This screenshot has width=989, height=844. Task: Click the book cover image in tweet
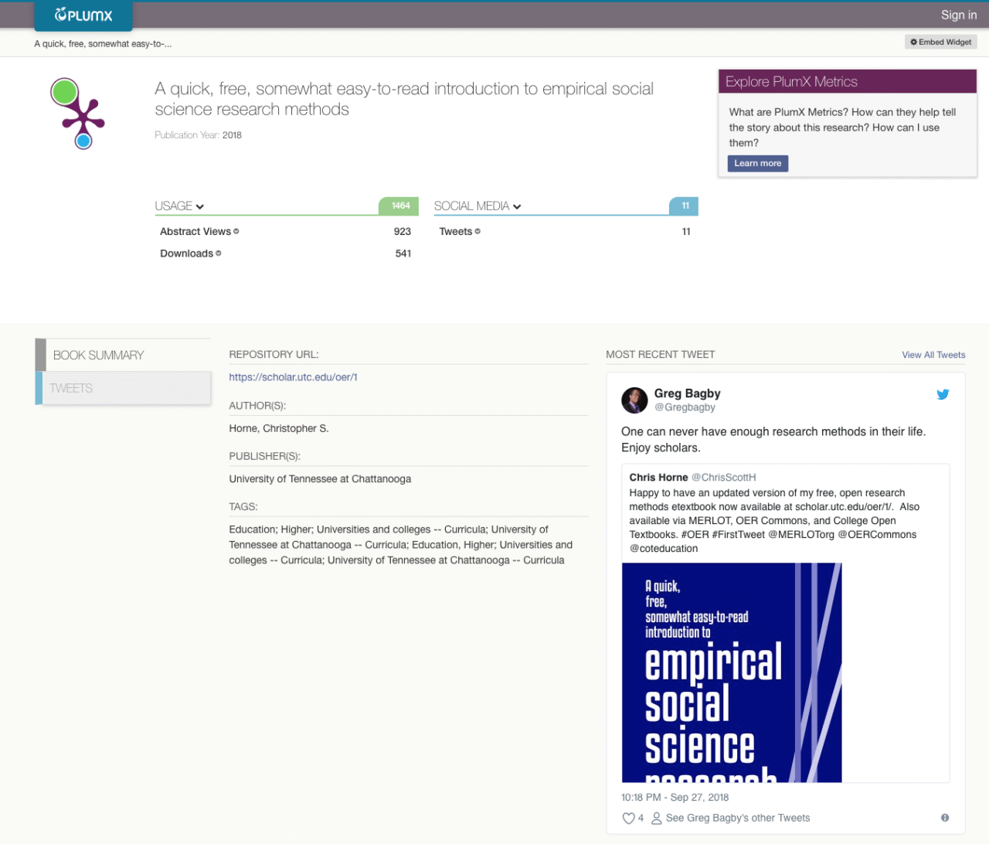[731, 672]
